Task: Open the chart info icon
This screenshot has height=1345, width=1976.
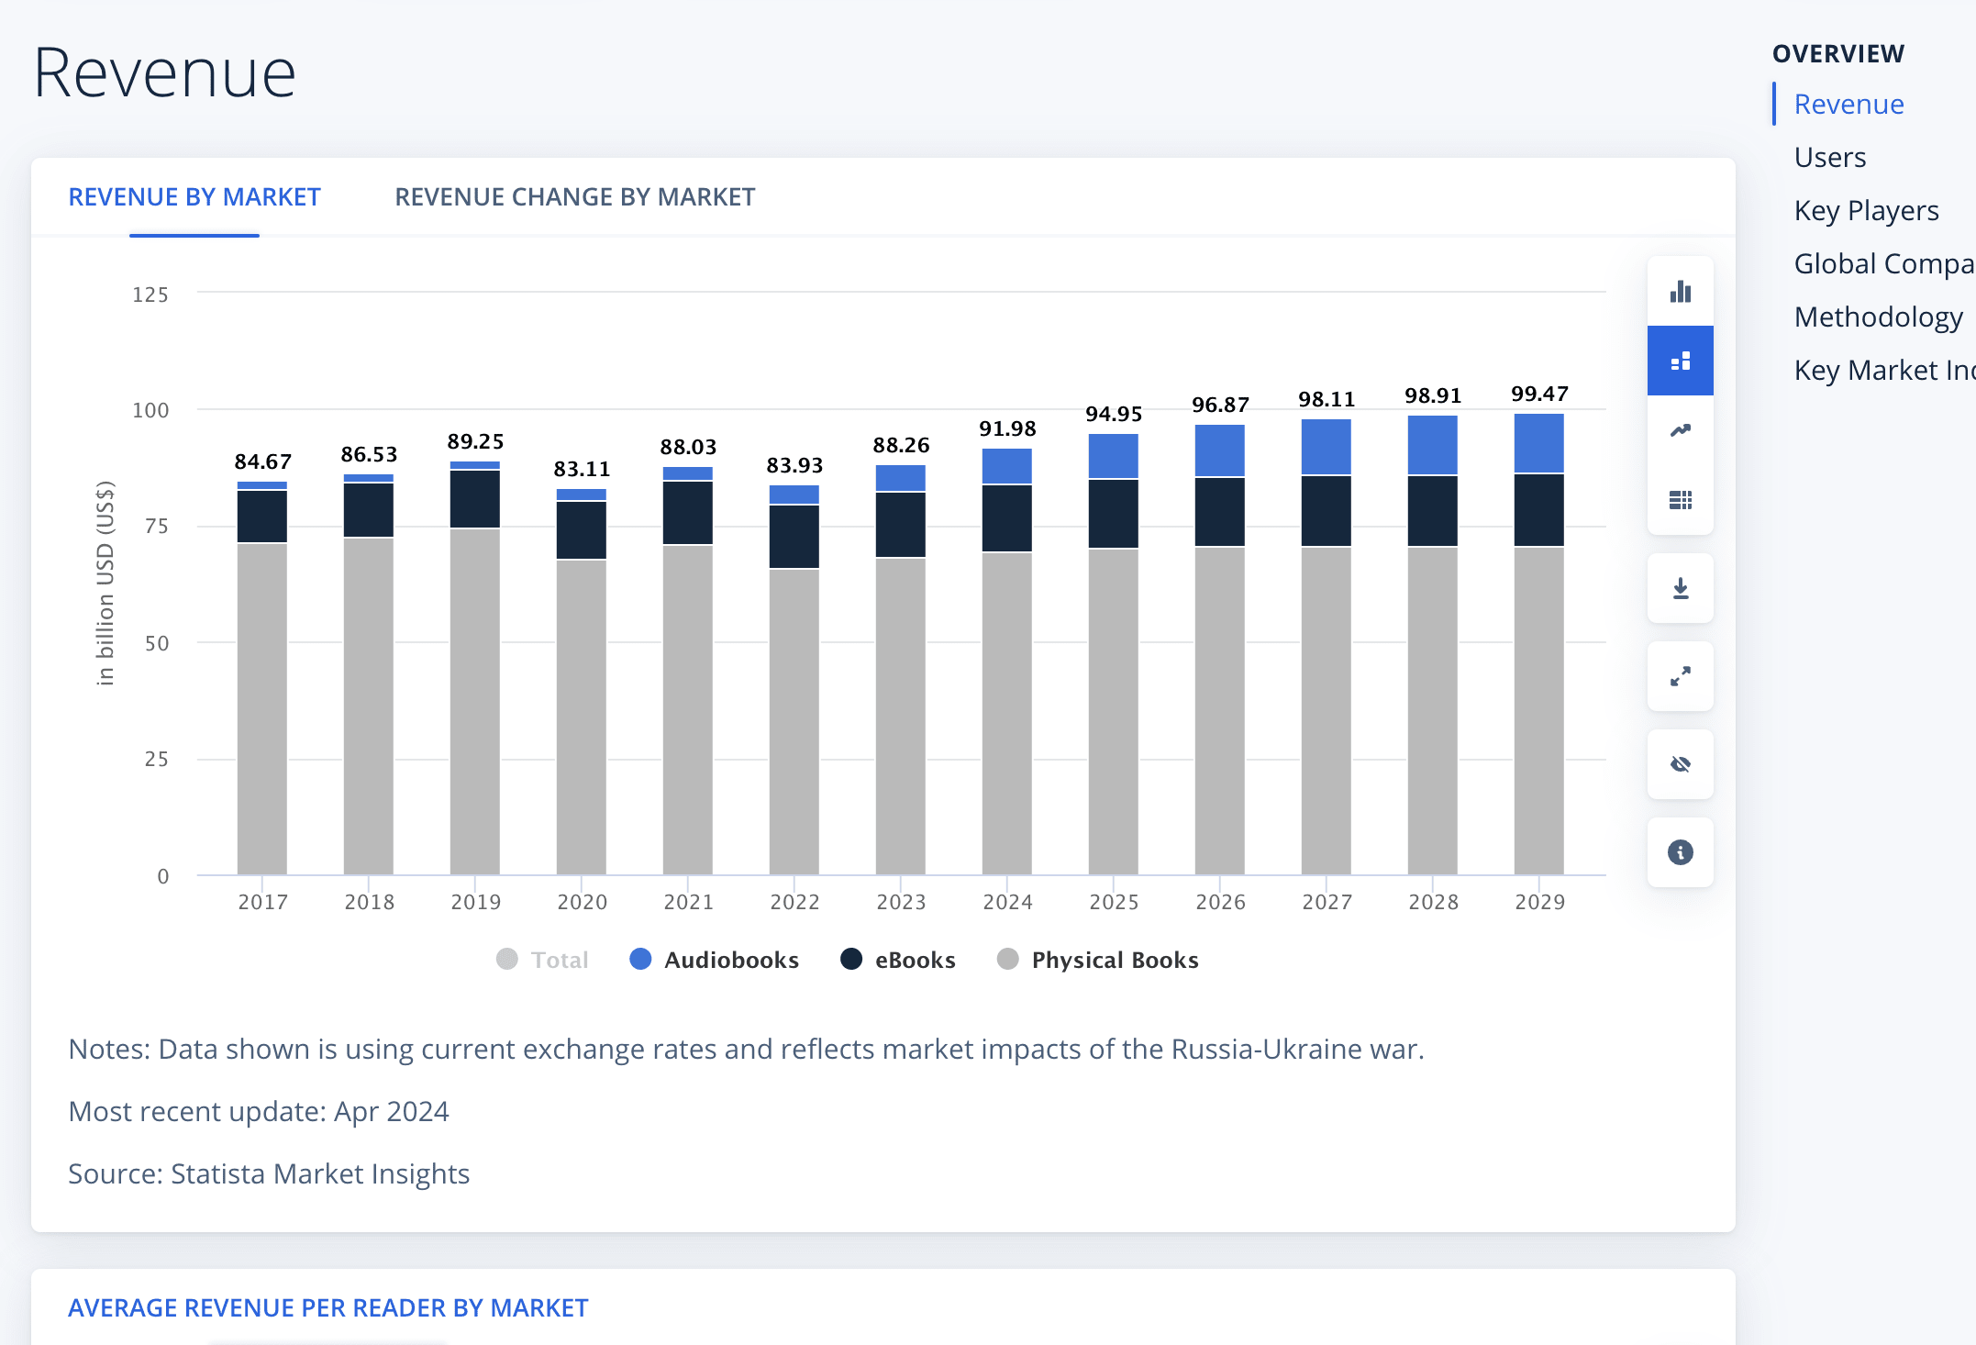Action: (x=1680, y=852)
